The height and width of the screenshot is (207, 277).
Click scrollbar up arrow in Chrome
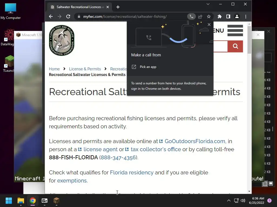click(249, 24)
